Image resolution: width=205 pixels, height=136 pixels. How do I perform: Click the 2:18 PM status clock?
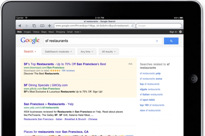(100, 18)
